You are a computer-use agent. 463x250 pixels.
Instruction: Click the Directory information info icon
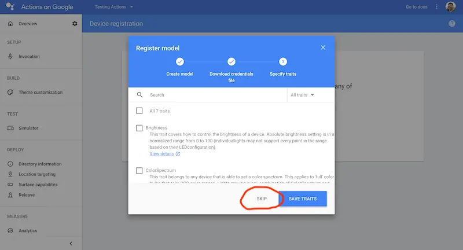pyautogui.click(x=10, y=164)
